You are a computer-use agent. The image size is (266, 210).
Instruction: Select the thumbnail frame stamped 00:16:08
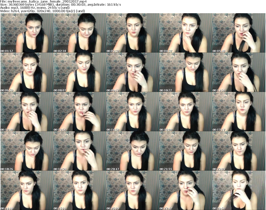click(x=185, y=112)
